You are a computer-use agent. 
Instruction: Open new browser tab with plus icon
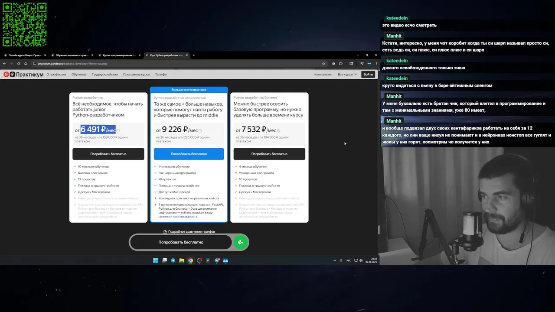(x=194, y=55)
